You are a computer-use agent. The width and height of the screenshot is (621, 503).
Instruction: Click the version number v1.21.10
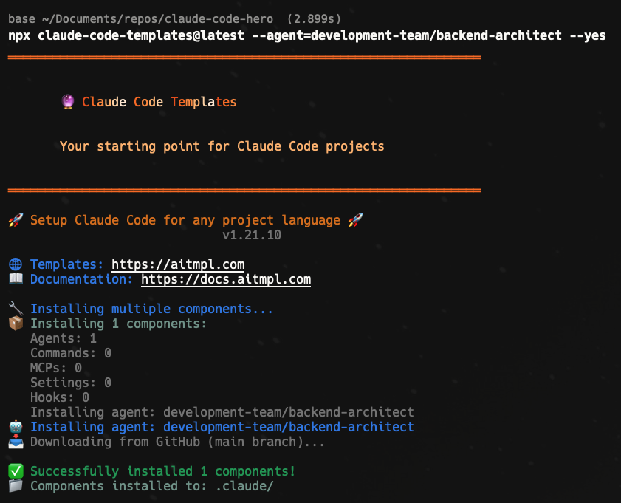[252, 235]
